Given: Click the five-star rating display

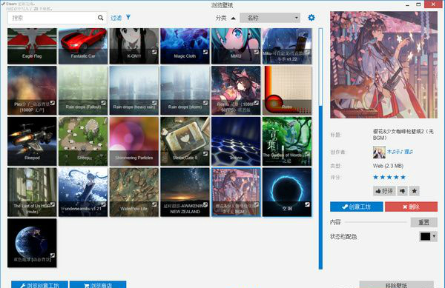Looking at the screenshot, I should (x=389, y=177).
